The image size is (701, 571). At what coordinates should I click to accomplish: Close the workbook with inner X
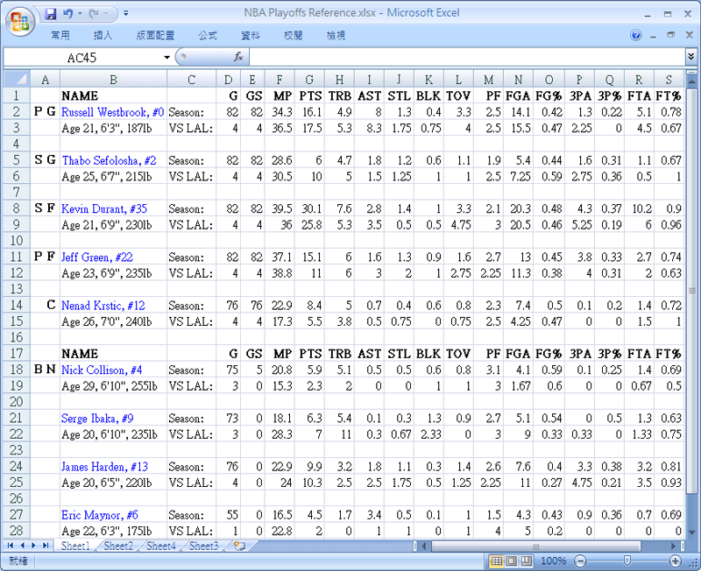tap(690, 35)
